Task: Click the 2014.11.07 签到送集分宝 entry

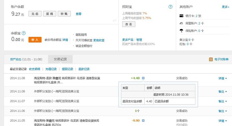Action: pos(57,101)
